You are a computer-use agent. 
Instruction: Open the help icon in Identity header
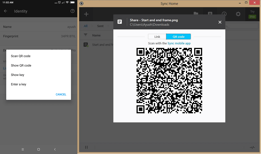click(72, 11)
